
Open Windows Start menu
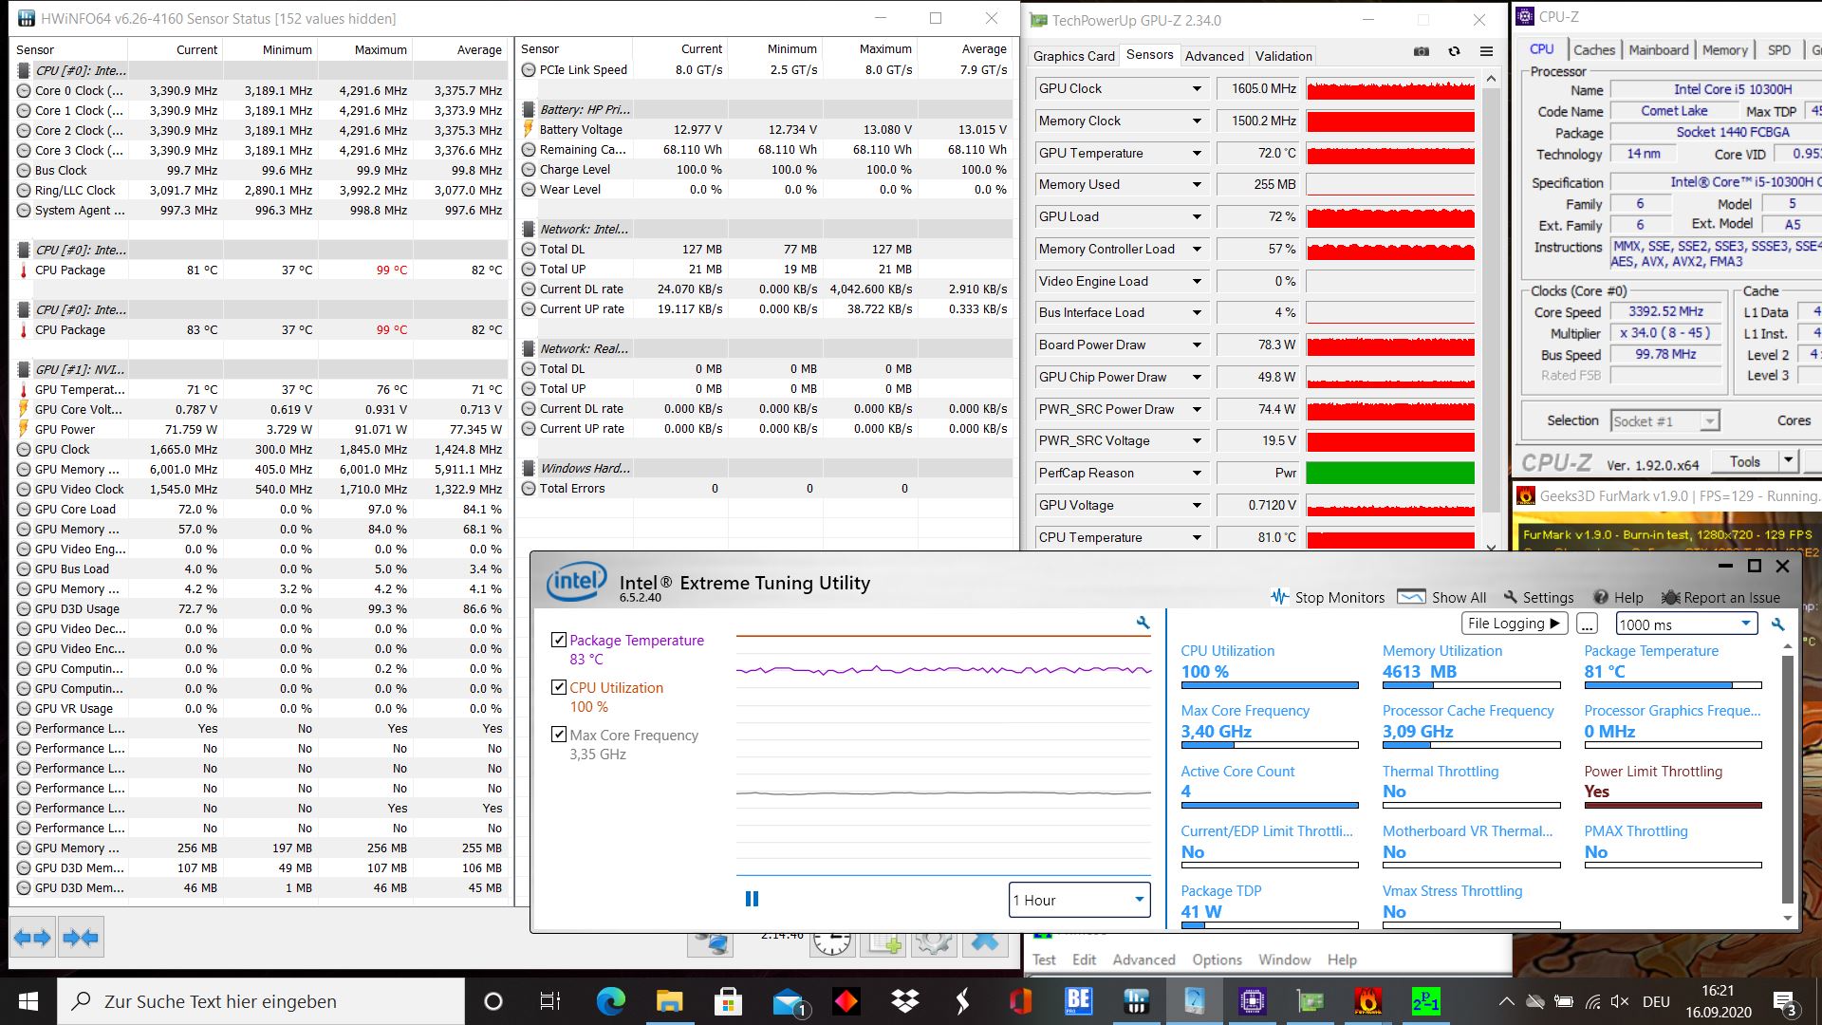click(28, 1001)
